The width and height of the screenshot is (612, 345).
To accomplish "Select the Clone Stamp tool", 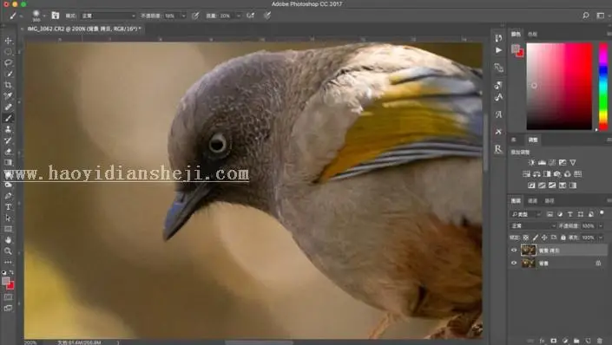I will tap(8, 129).
